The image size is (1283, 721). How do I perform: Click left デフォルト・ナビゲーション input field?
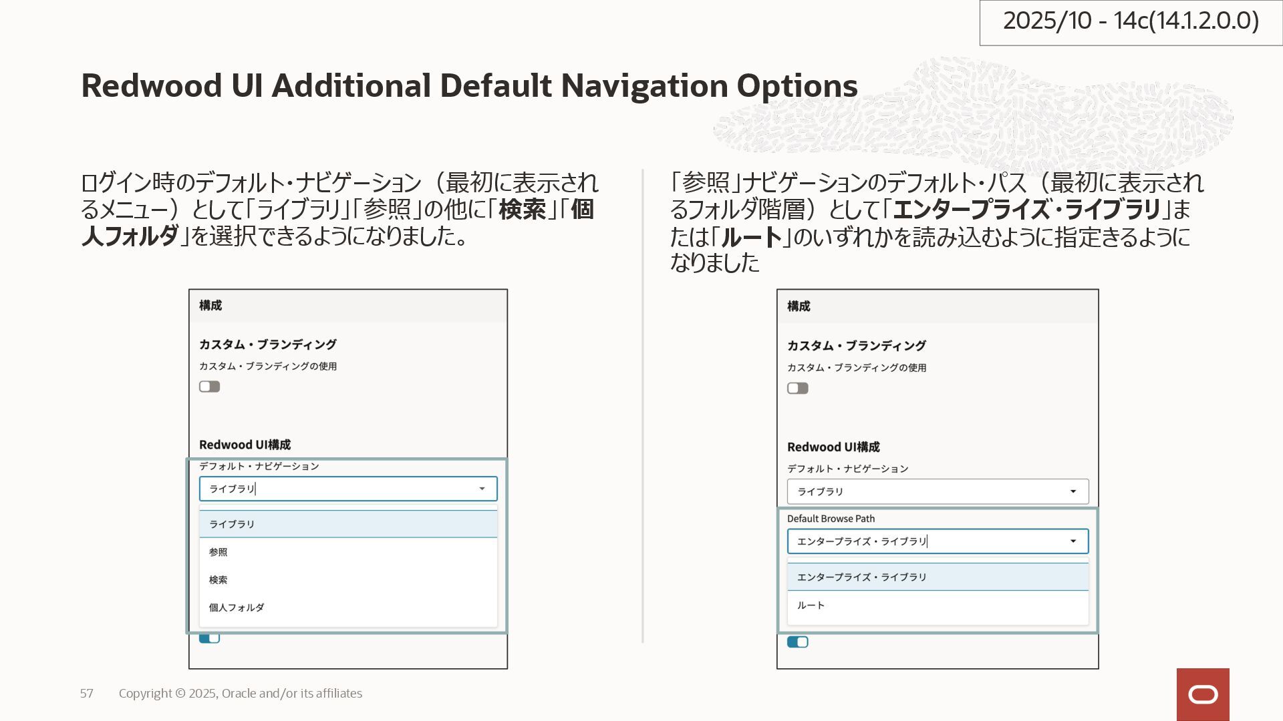pos(334,489)
